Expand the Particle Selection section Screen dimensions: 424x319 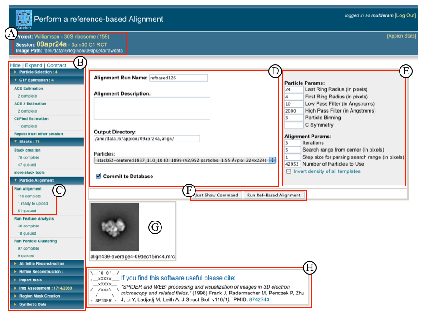pyautogui.click(x=38, y=72)
